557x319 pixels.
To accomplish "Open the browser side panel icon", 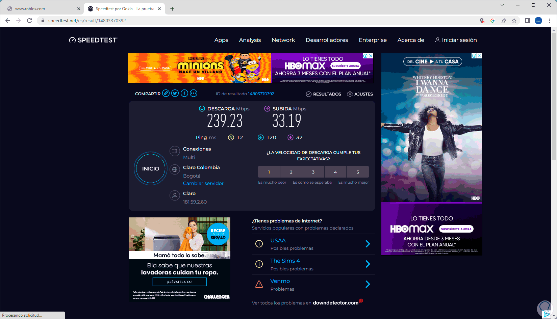I will pos(527,21).
